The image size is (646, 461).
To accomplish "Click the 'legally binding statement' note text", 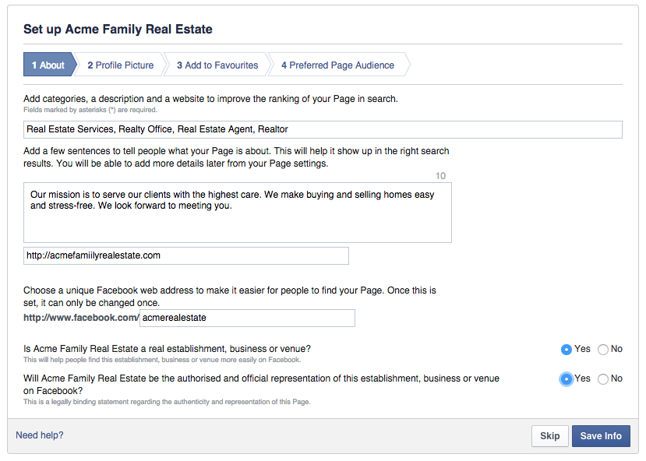I will click(167, 402).
